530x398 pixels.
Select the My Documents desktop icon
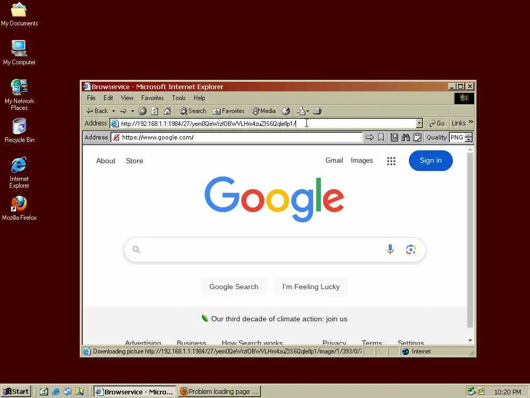point(19,14)
